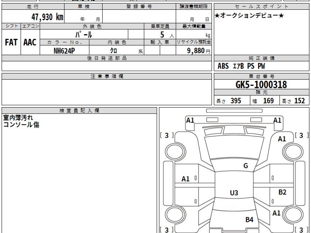Select the A1 mark on the right-side front fender
Screen dimensions: 311x233
(x=282, y=139)
